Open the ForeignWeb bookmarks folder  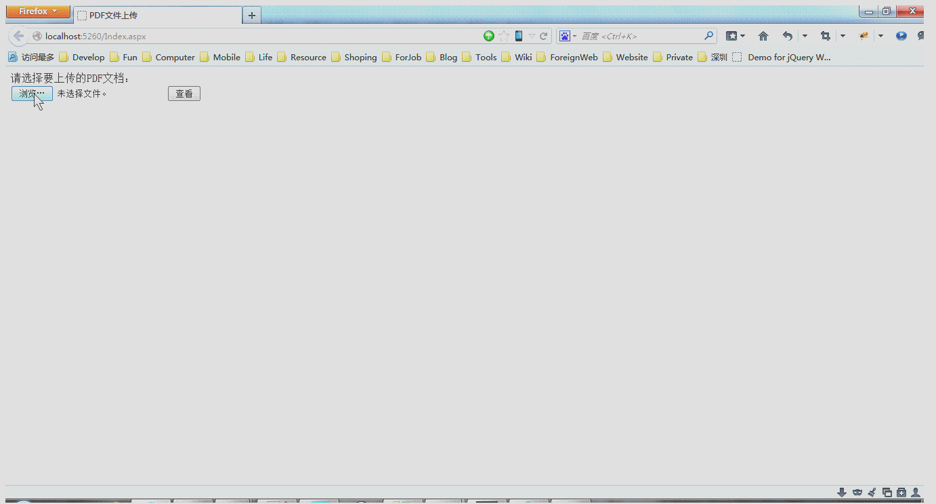pos(568,58)
